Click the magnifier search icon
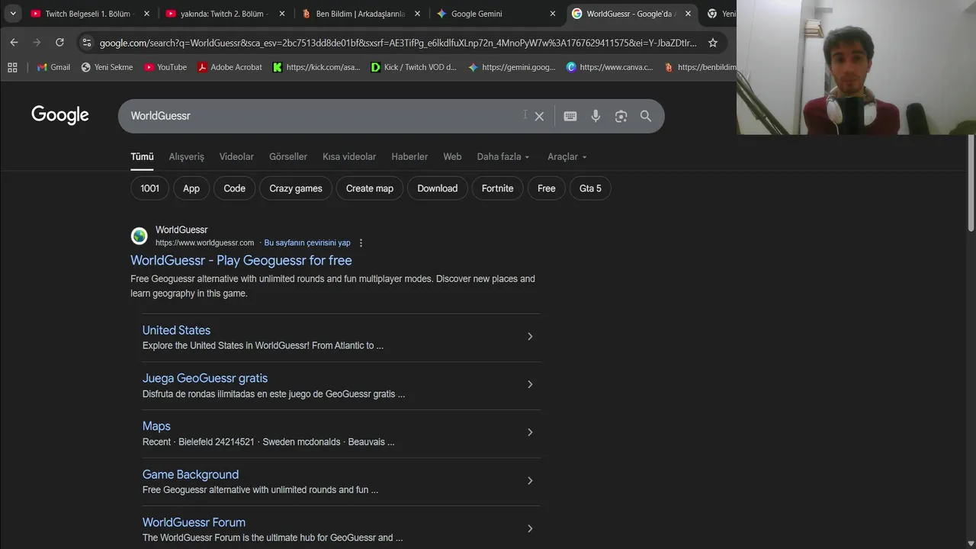 (646, 116)
